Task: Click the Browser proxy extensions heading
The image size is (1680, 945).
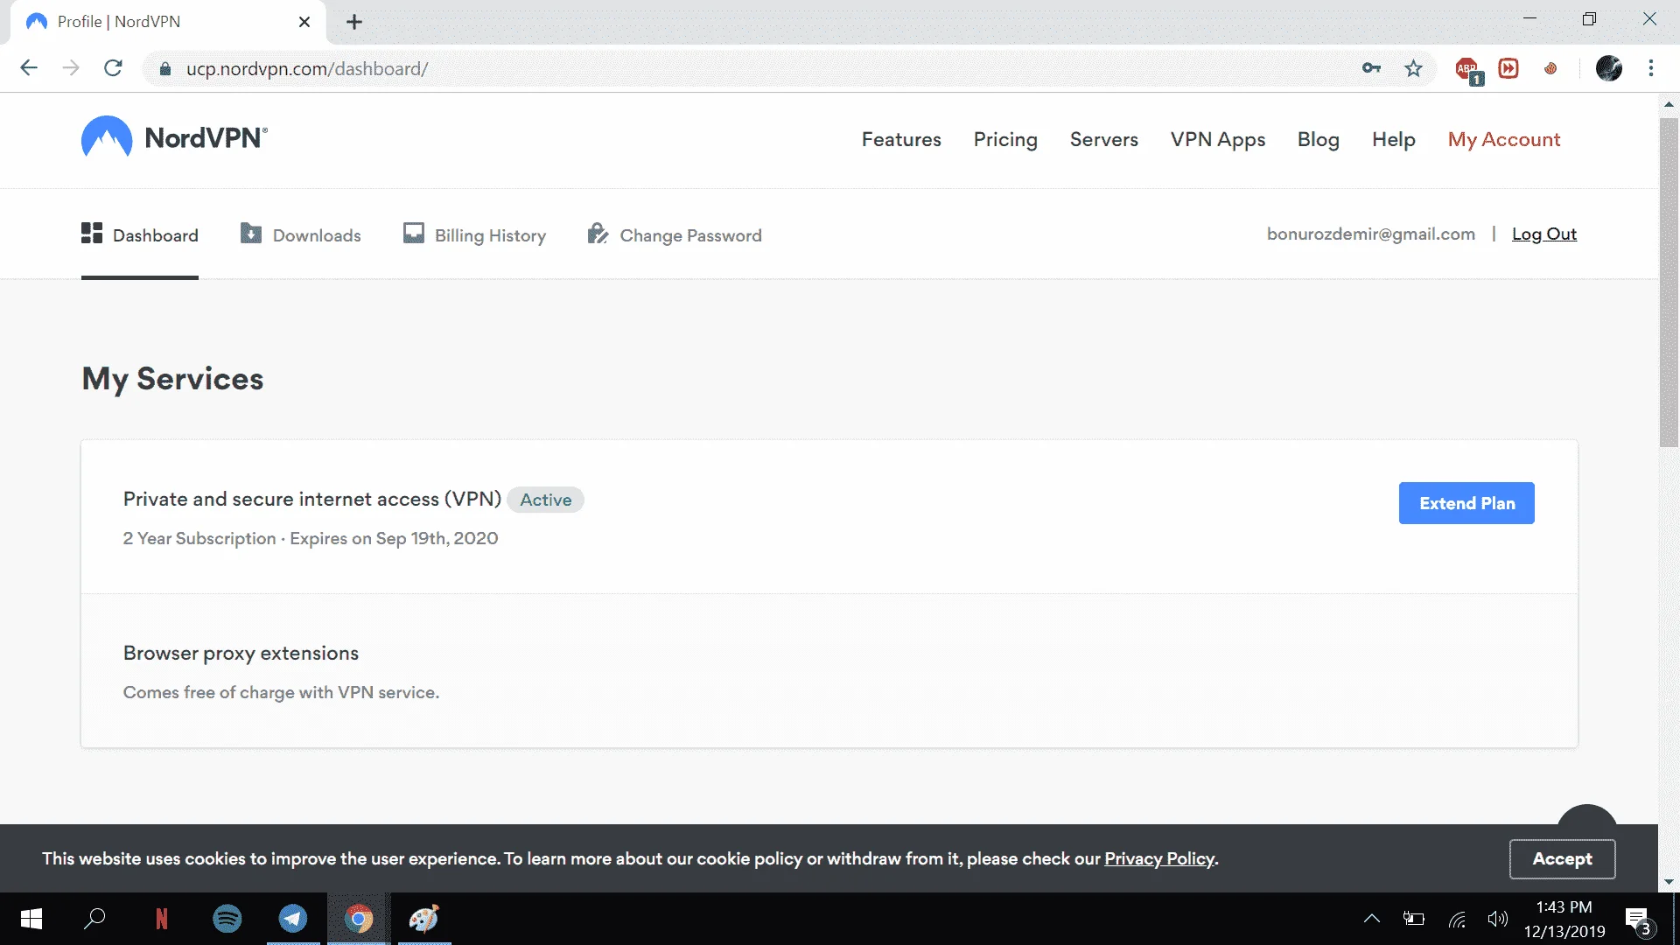Action: click(x=241, y=653)
